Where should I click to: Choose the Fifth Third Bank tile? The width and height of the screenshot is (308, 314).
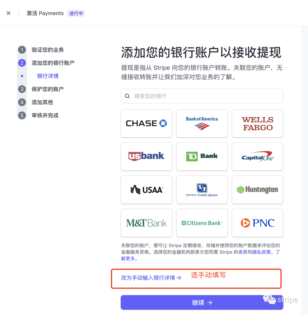click(x=202, y=190)
